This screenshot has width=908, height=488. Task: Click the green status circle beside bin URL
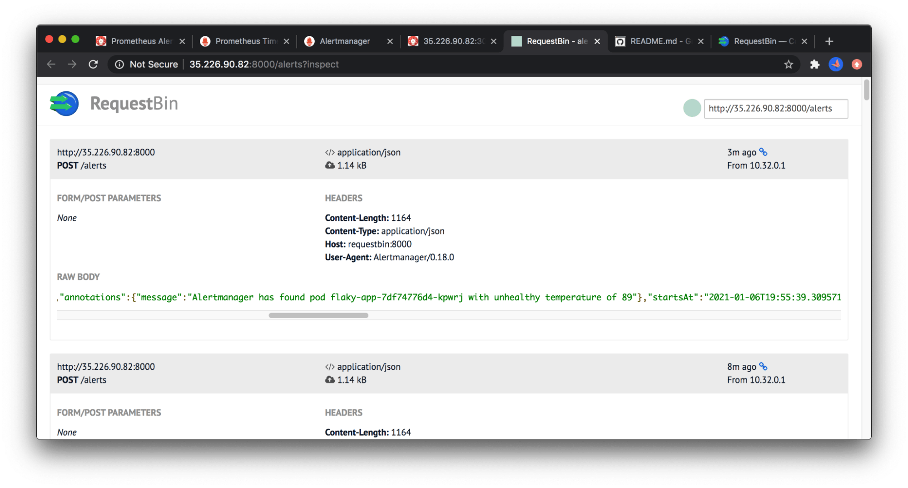[692, 108]
